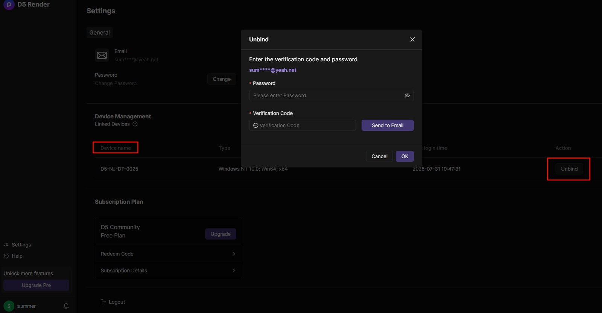Click the sum****@yeah.net email in the dialog

click(273, 70)
